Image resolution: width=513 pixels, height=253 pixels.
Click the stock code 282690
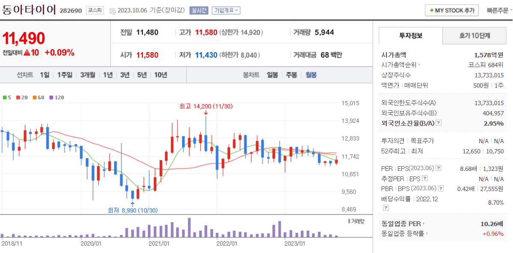tap(71, 10)
